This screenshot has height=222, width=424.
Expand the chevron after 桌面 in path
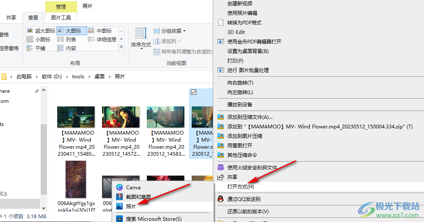coord(110,77)
